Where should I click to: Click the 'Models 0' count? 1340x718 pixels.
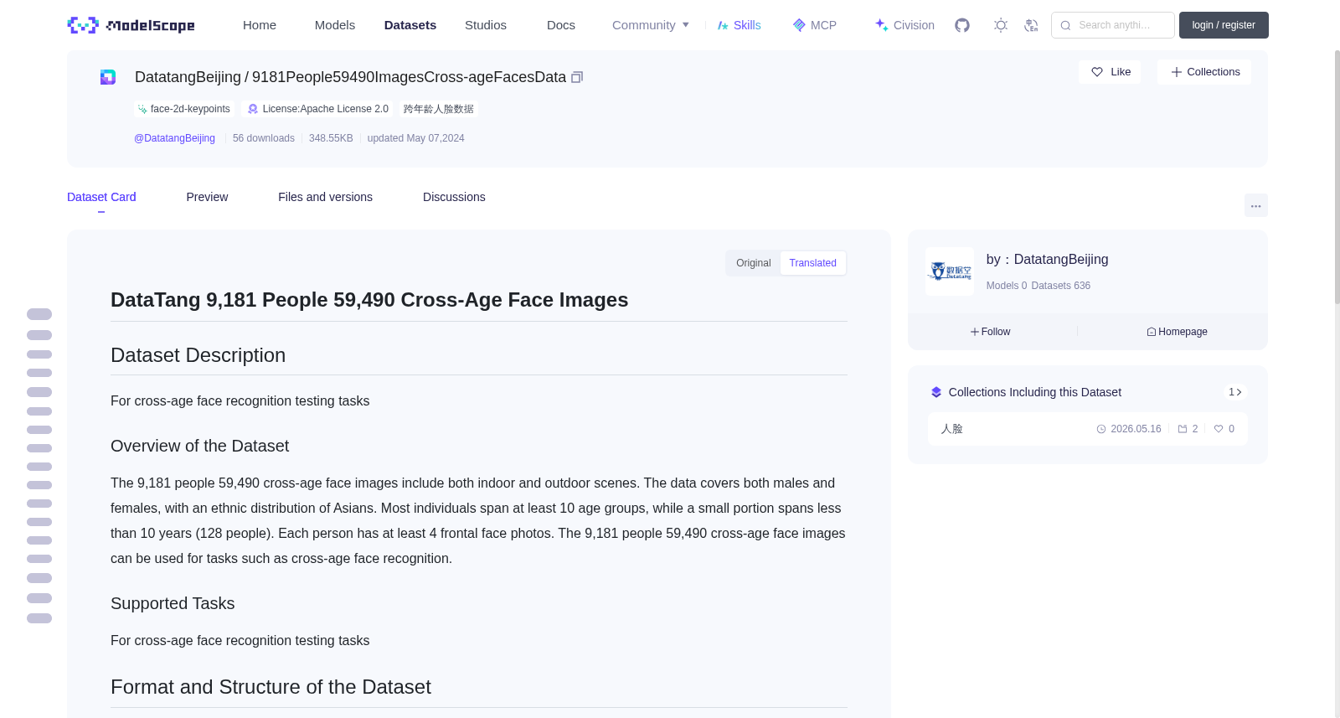[1007, 286]
